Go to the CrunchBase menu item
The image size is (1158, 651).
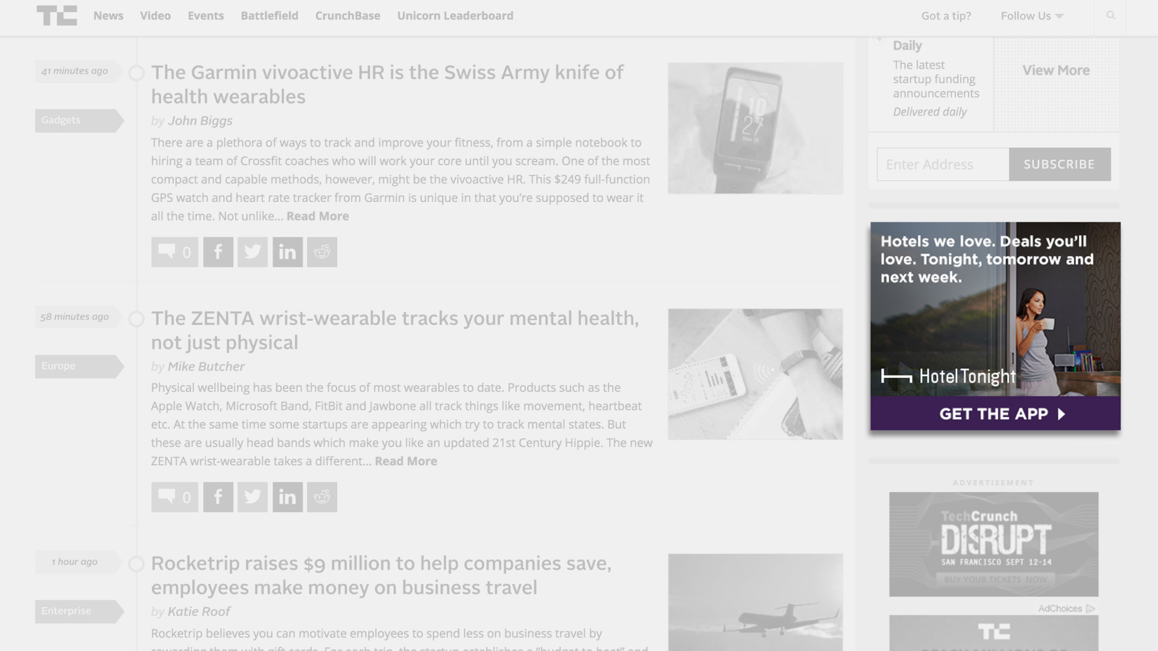pos(347,16)
